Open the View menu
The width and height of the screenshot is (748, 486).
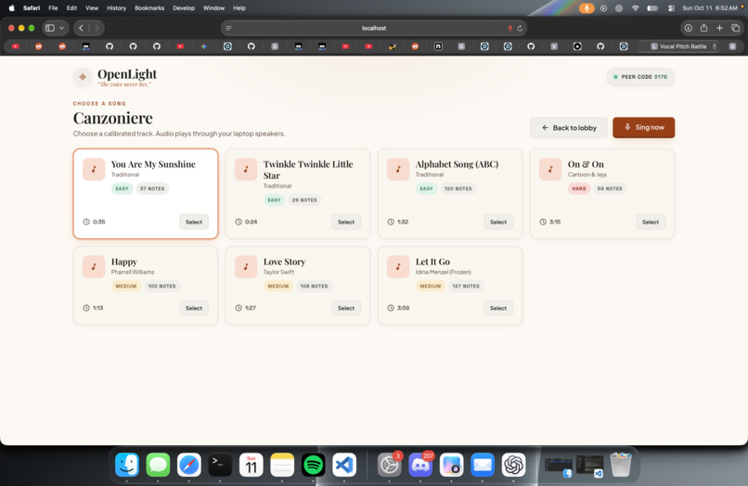[92, 8]
